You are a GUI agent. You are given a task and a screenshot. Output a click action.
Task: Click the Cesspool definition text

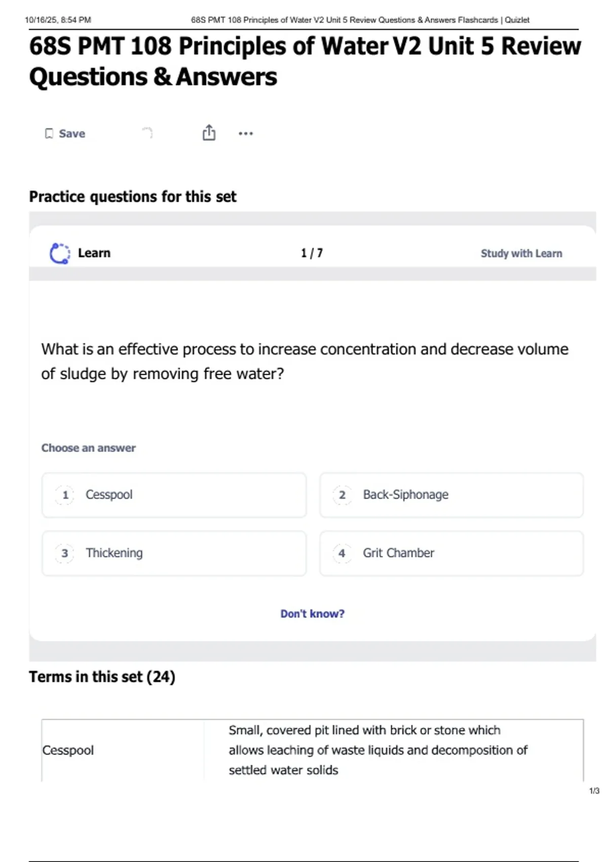click(377, 750)
